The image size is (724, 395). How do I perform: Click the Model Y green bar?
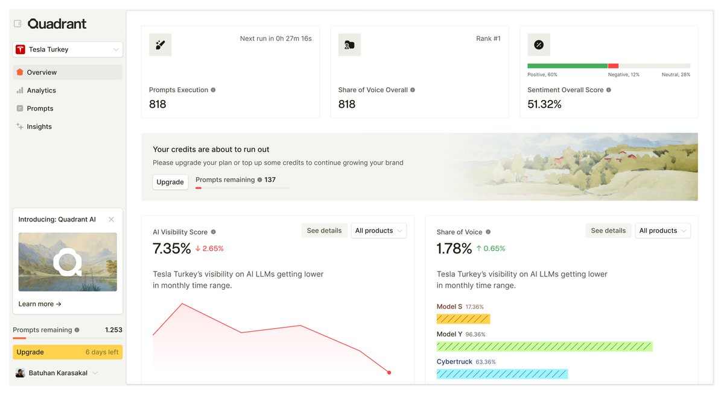544,346
